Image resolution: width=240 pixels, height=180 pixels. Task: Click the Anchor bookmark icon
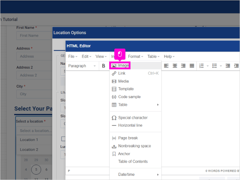(x=114, y=154)
